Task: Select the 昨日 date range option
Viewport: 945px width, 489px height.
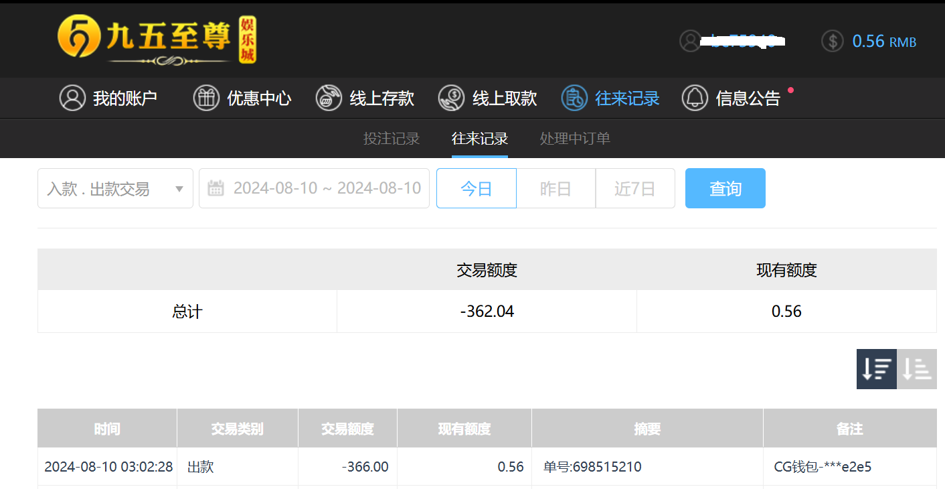Action: point(555,189)
